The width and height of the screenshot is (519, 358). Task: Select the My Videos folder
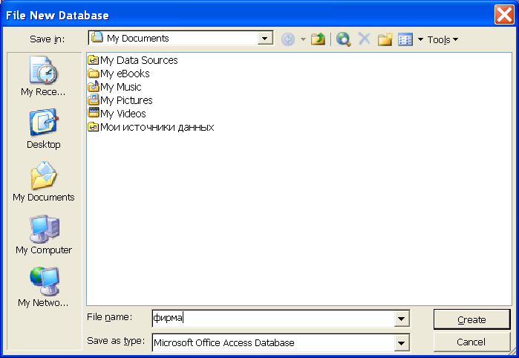(x=117, y=114)
